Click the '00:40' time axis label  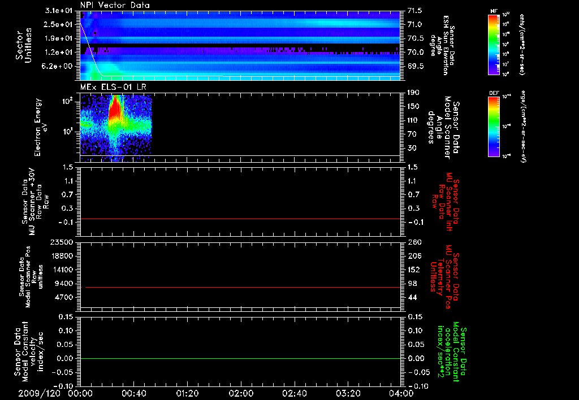(133, 393)
